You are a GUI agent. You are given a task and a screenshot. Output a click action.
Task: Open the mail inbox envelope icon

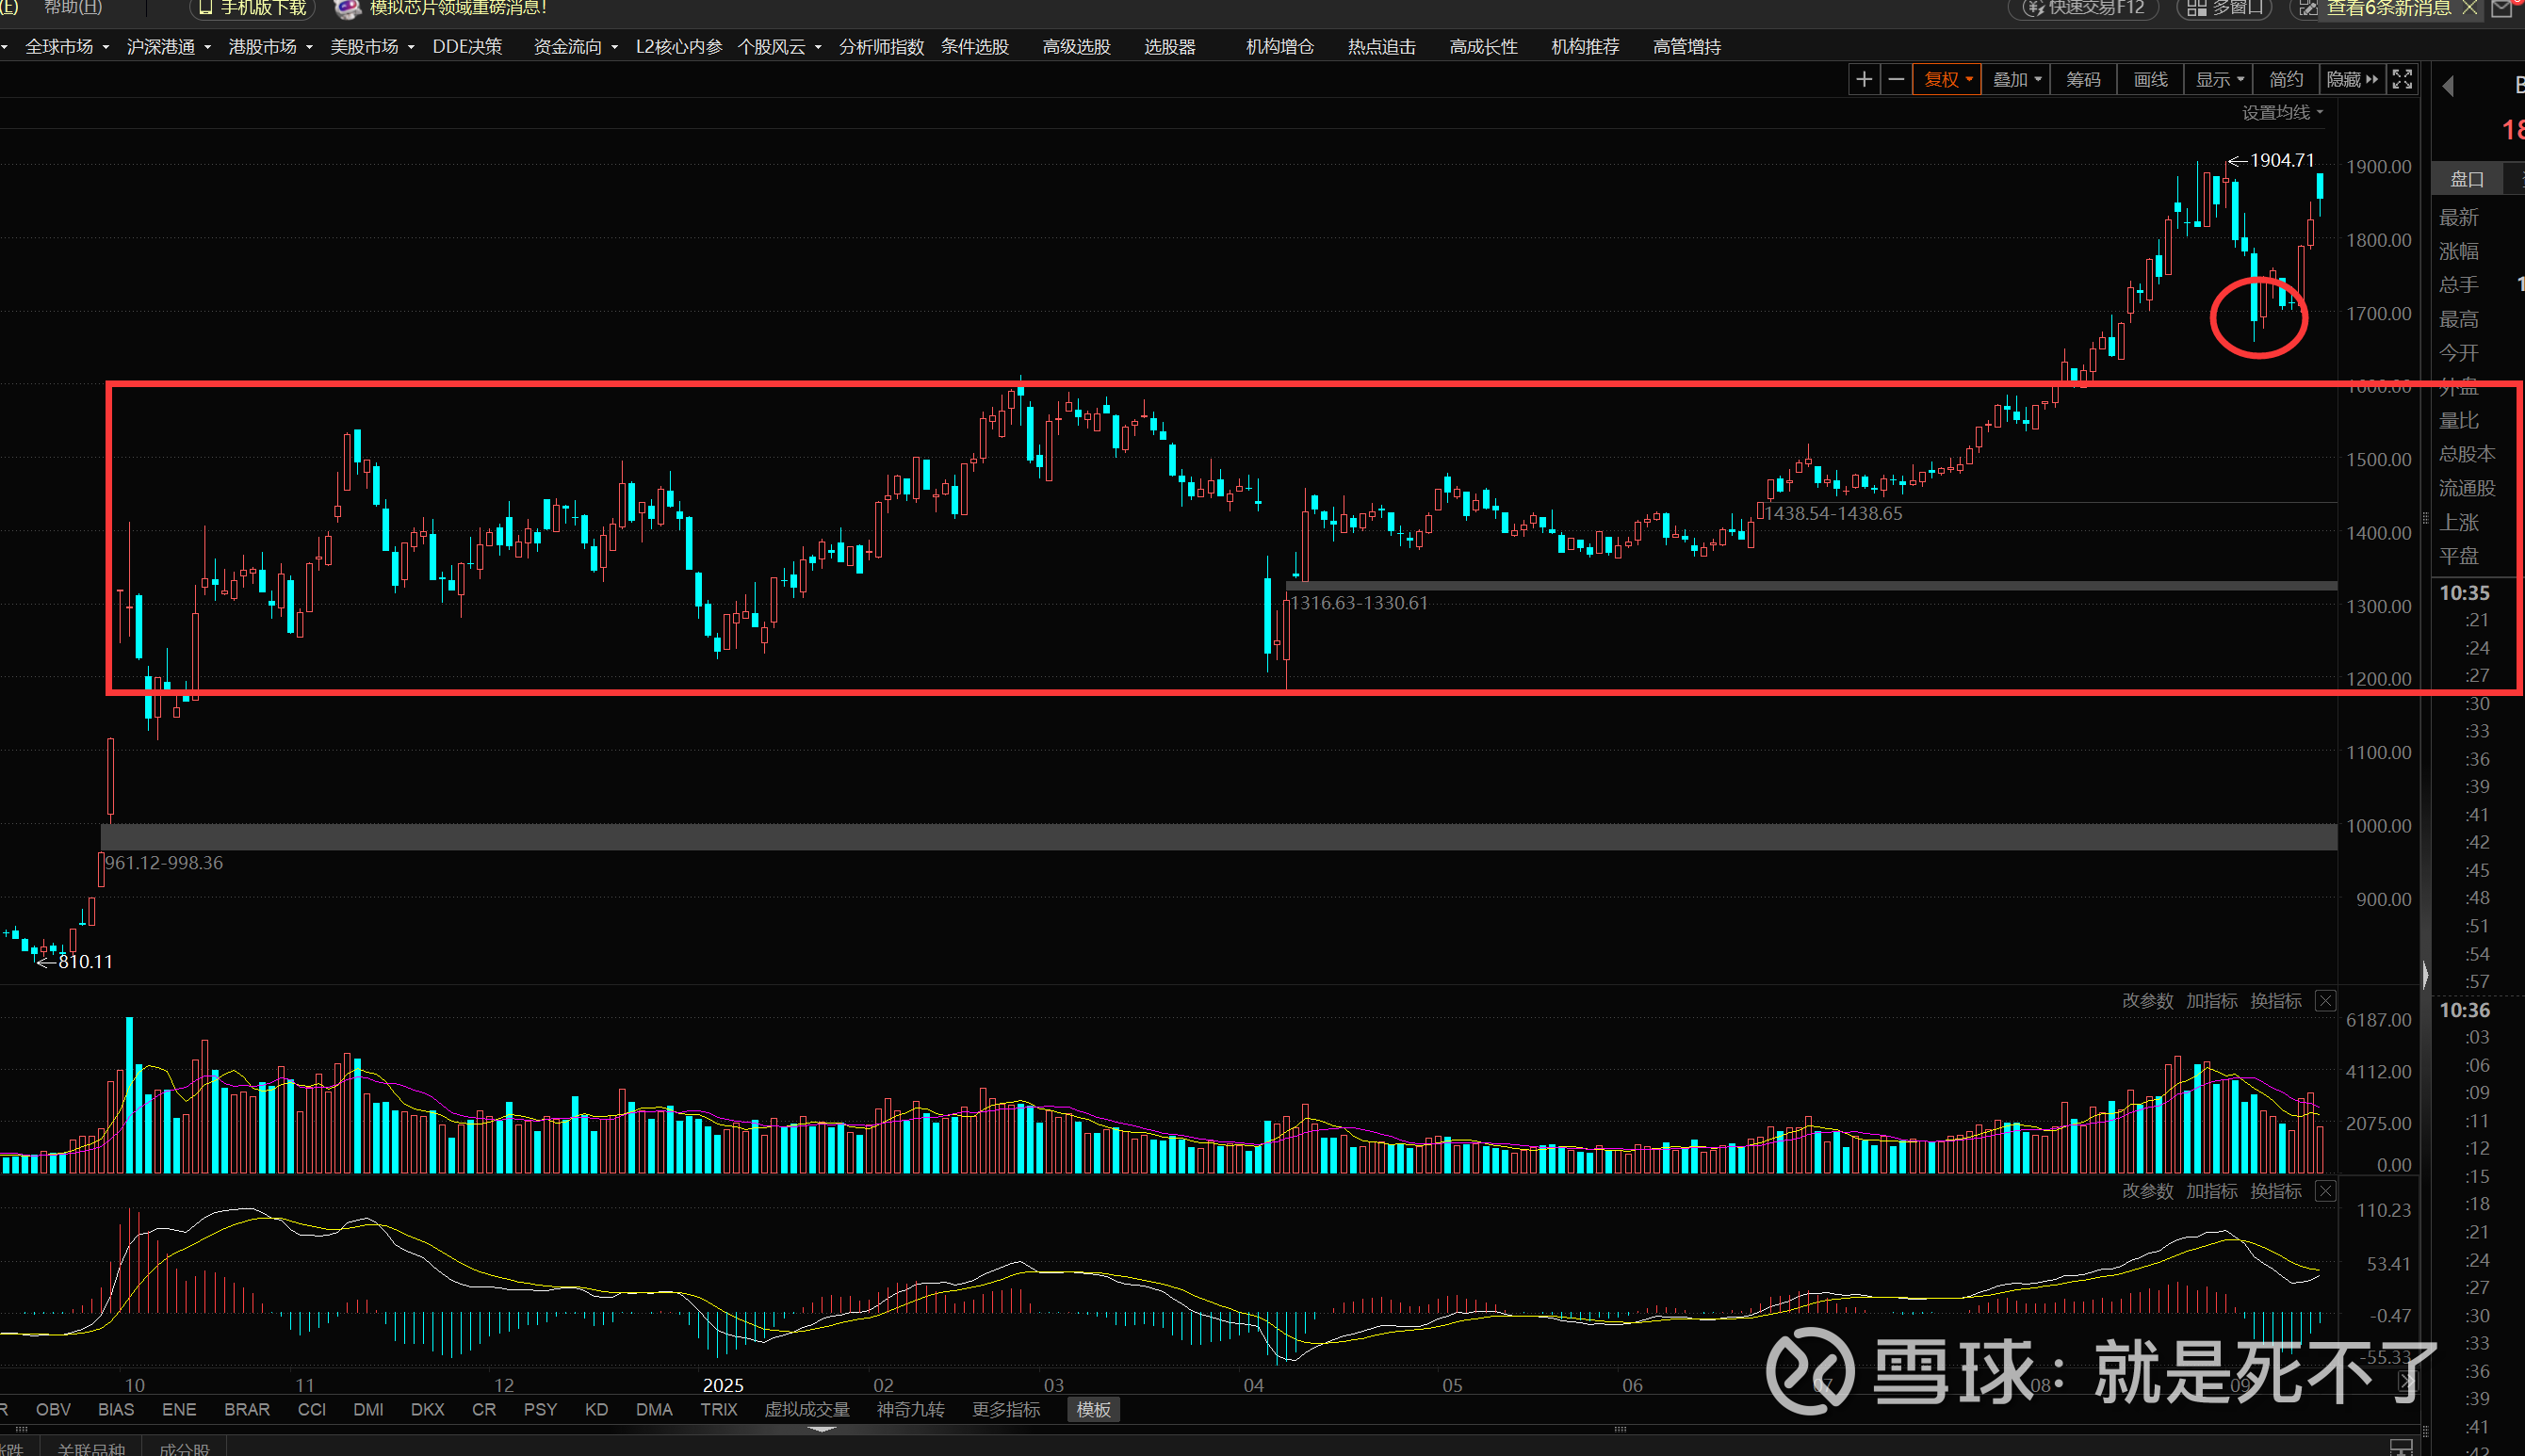point(2504,9)
